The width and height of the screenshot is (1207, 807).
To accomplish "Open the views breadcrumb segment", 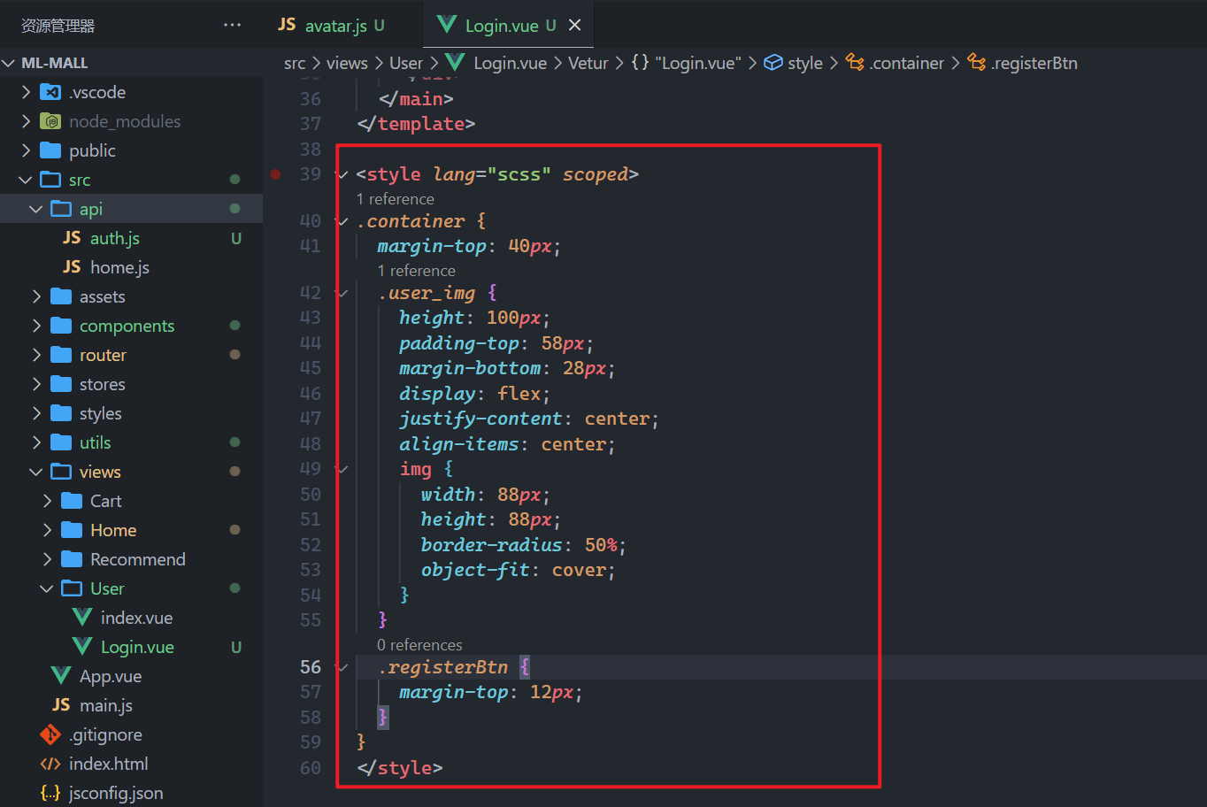I will pos(347,63).
